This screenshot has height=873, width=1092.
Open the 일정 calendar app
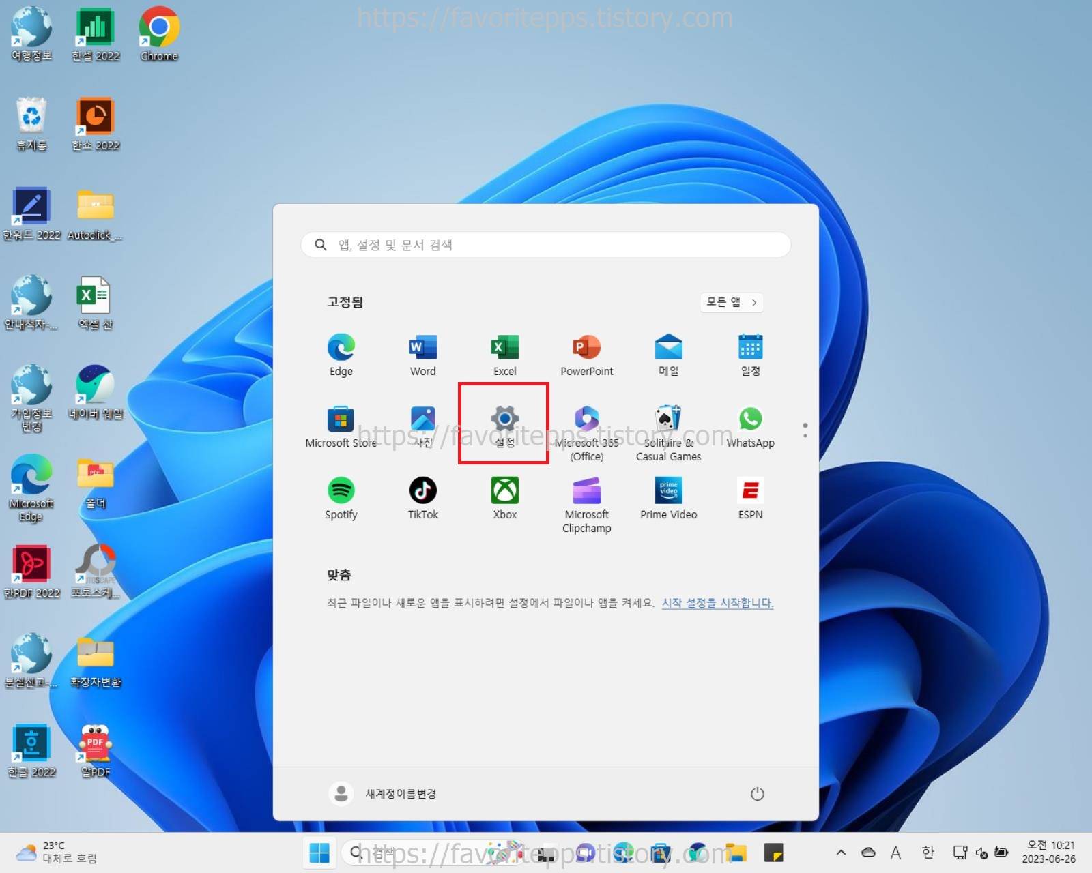click(750, 355)
